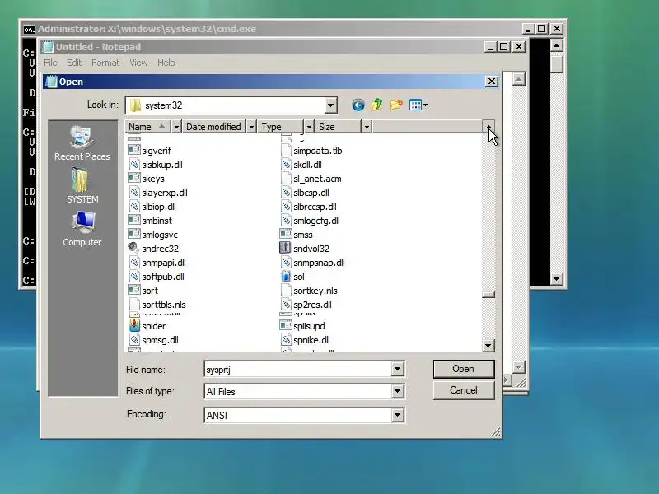
Task: Open the Size column filter arrow
Action: click(367, 127)
